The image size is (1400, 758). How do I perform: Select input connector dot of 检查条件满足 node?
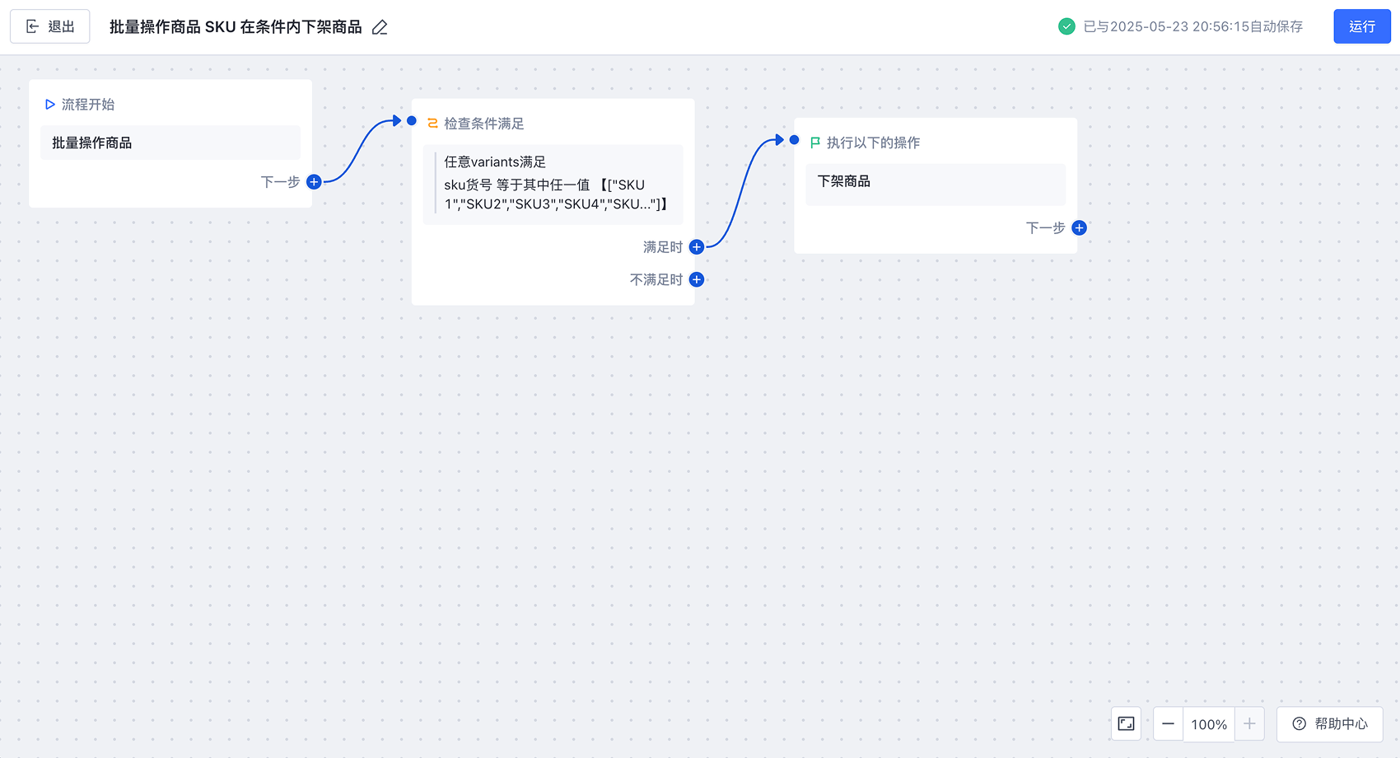[x=412, y=121]
